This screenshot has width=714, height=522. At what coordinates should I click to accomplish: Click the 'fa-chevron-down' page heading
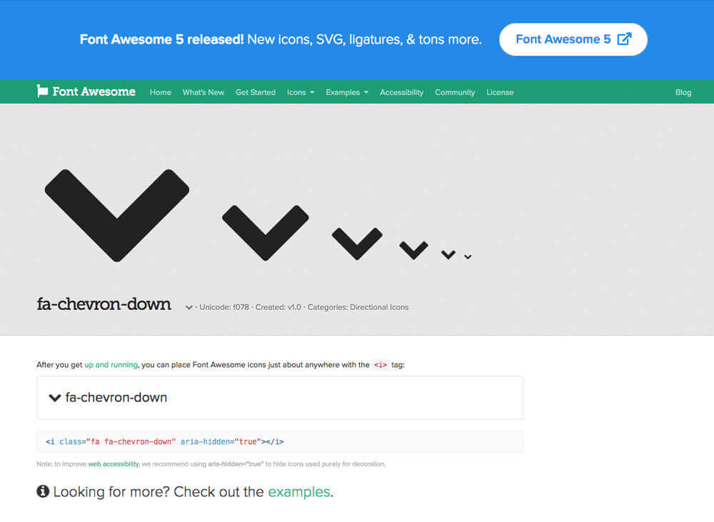104,303
